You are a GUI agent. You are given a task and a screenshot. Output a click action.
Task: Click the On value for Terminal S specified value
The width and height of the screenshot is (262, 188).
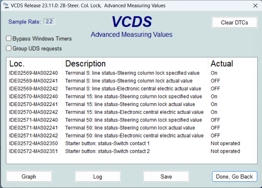point(214,73)
